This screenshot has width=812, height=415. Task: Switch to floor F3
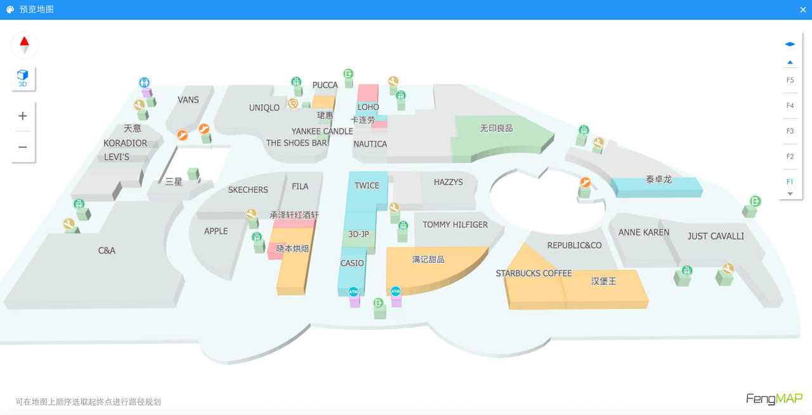tap(790, 131)
